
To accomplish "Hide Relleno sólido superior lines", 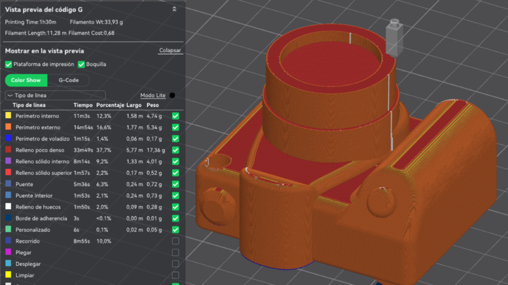I will tap(175, 173).
